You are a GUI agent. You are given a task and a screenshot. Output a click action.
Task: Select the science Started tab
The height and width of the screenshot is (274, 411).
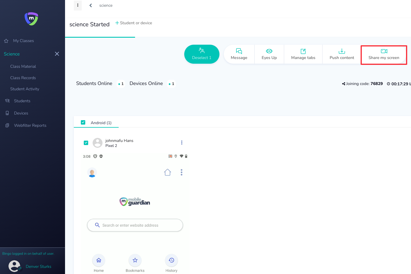pyautogui.click(x=89, y=25)
